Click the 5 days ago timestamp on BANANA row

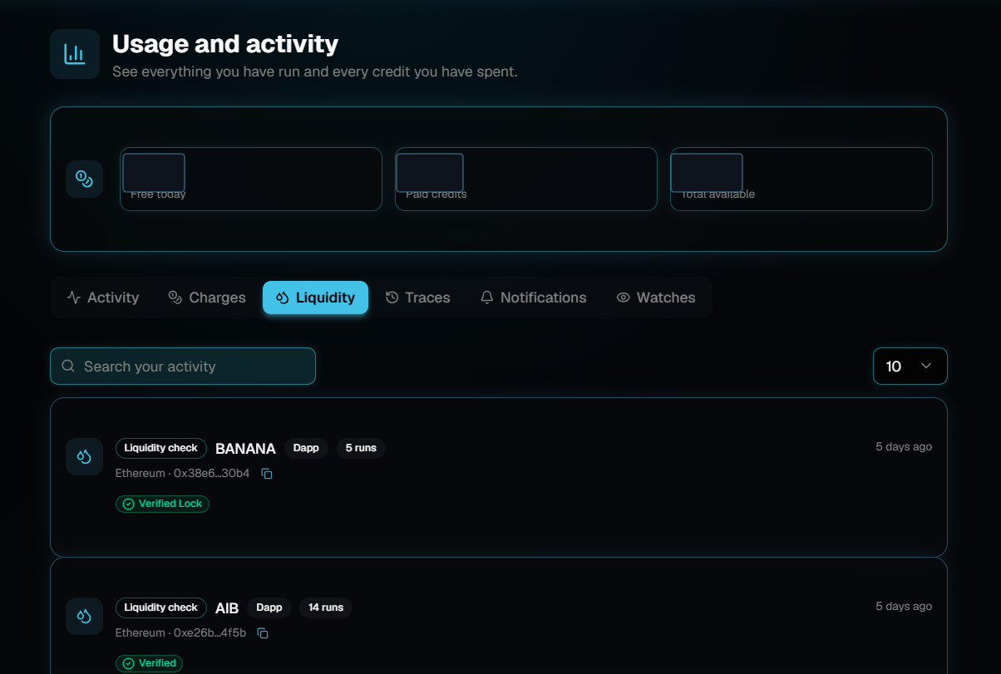tap(904, 446)
